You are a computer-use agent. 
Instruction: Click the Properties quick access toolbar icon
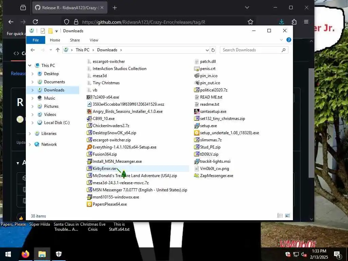(x=43, y=31)
